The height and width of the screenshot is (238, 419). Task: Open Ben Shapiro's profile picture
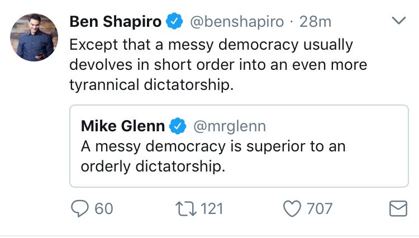coord(34,37)
